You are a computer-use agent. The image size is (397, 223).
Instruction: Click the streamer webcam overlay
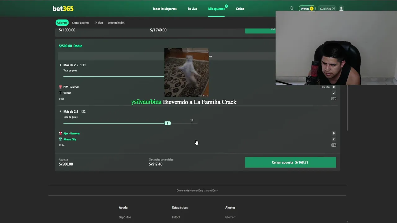point(336,48)
